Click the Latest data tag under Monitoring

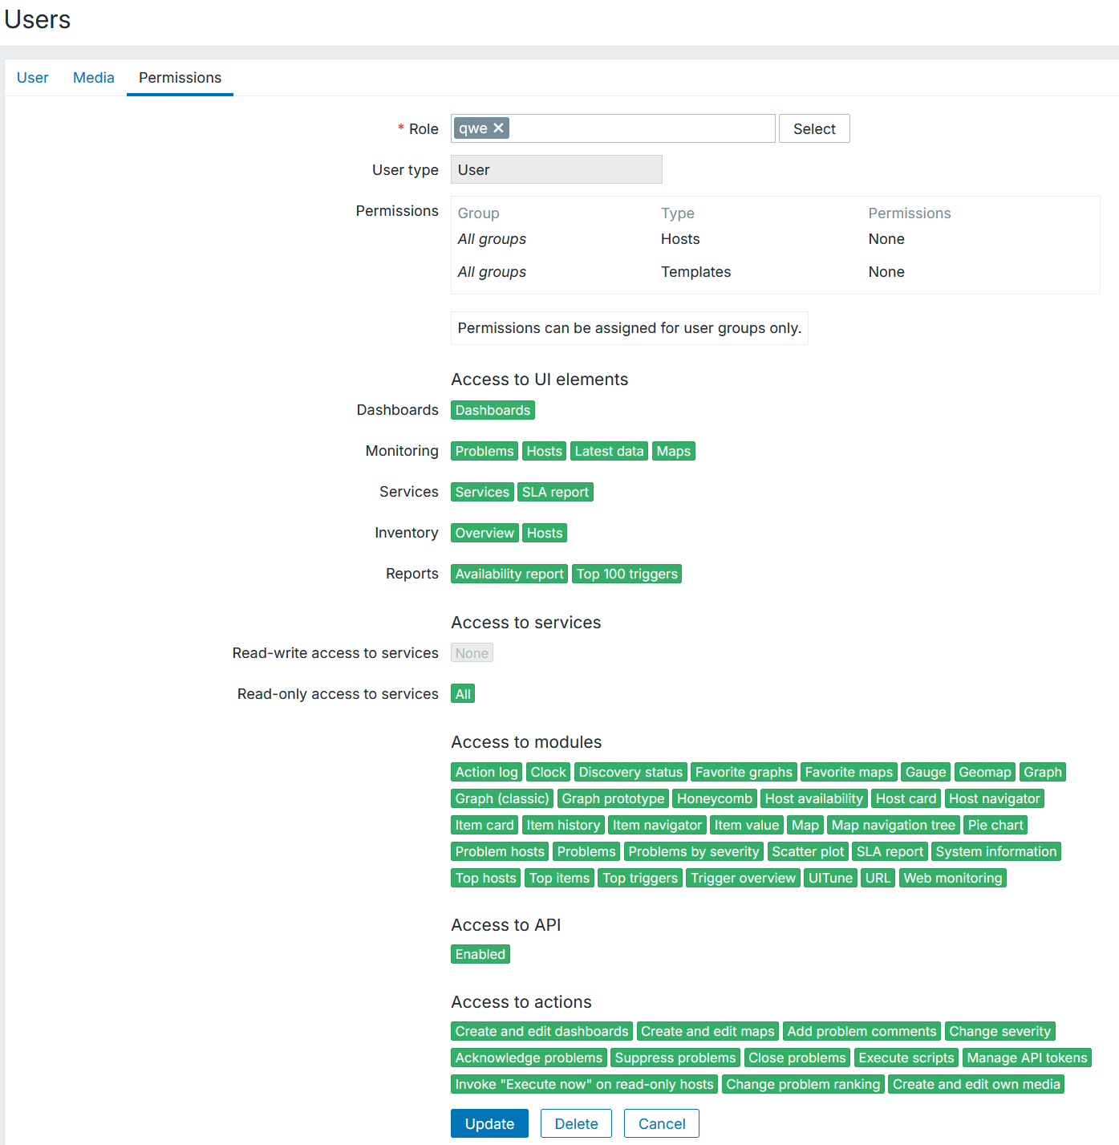coord(609,451)
